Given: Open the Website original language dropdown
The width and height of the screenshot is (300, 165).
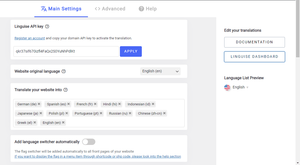Looking at the screenshot, I should click(160, 71).
